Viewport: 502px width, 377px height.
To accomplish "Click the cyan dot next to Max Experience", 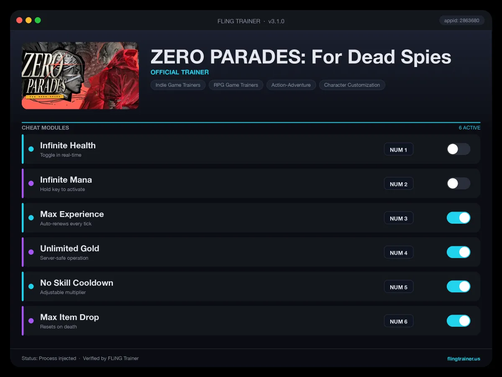I will click(x=31, y=218).
